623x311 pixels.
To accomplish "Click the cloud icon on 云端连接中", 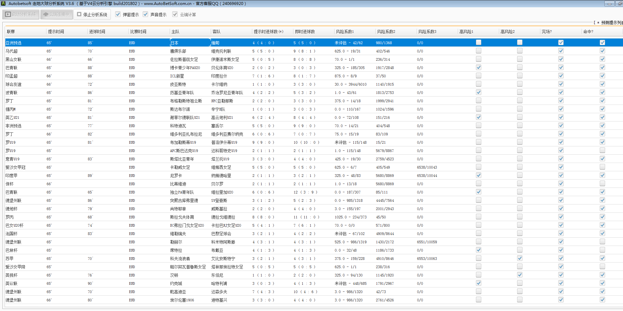I will (x=46, y=15).
